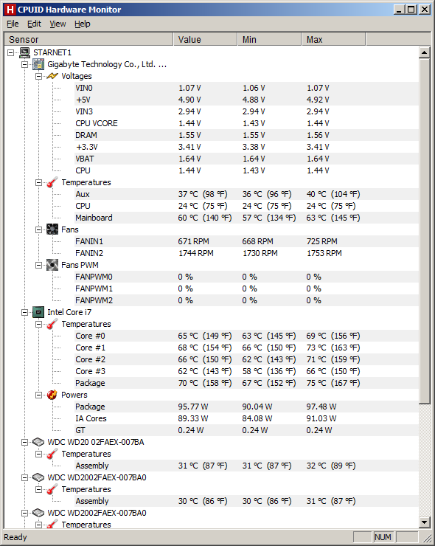
Task: Select the IA Cores power row
Action: click(246, 418)
